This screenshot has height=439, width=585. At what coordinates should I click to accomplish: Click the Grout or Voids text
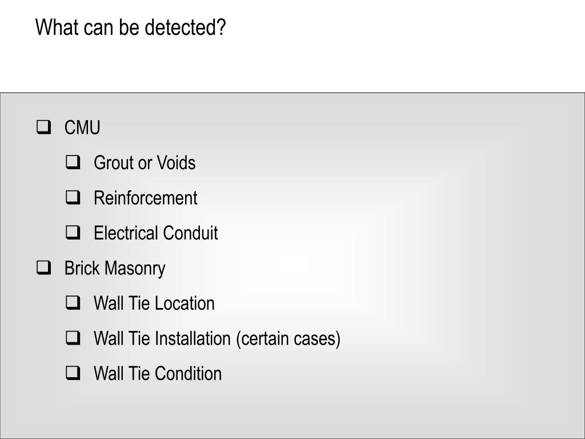[x=145, y=163]
